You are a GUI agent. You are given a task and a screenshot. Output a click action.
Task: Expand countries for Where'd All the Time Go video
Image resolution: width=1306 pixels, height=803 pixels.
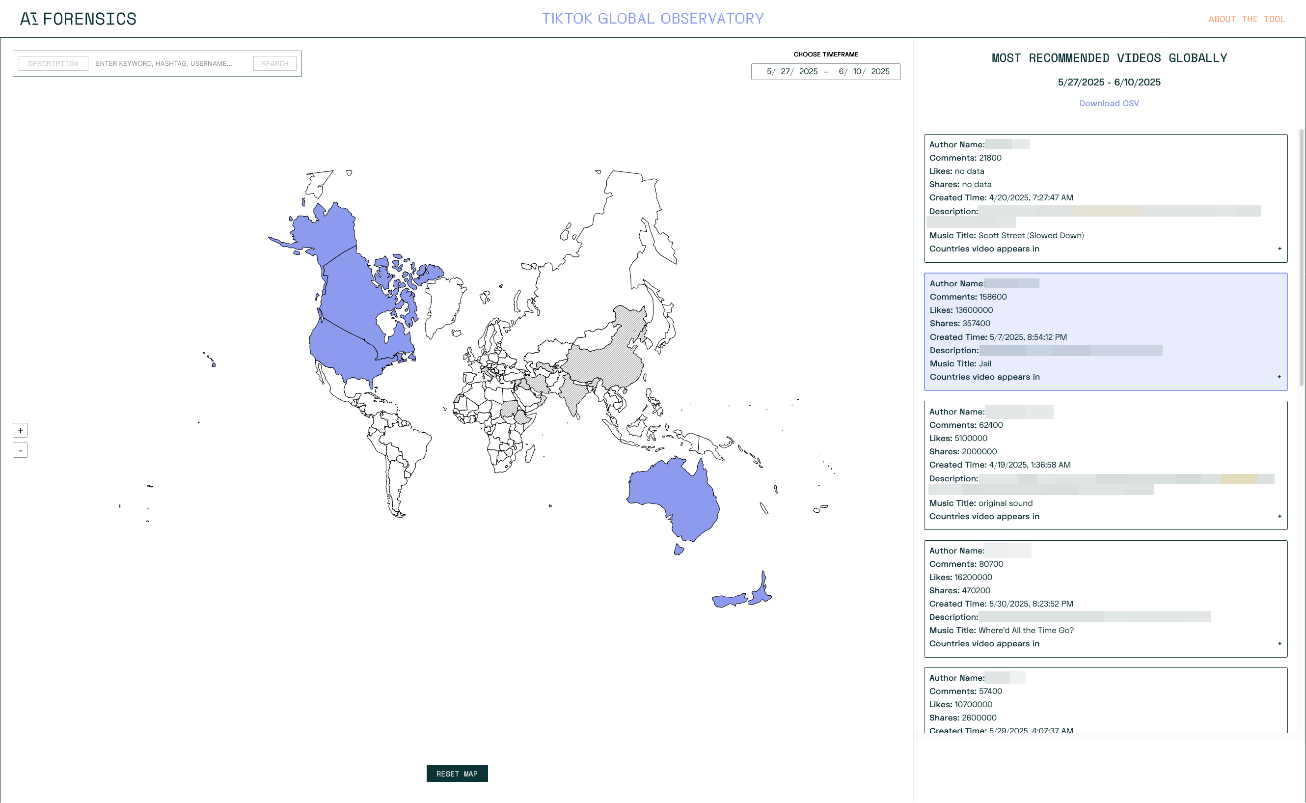(1279, 644)
